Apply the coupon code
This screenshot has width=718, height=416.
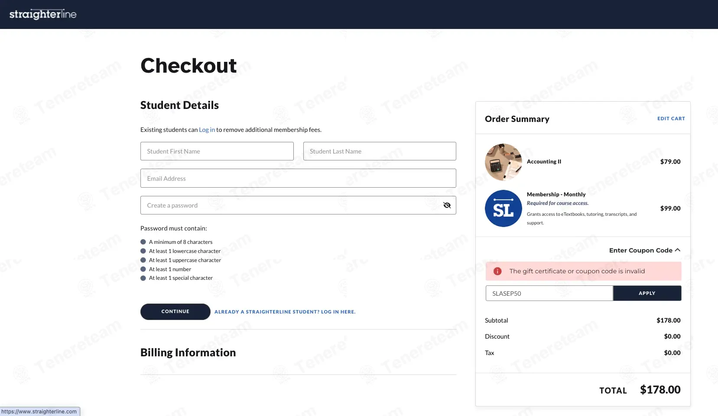647,293
